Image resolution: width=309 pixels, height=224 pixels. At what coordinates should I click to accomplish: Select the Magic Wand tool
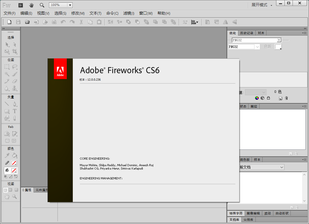click(7, 74)
